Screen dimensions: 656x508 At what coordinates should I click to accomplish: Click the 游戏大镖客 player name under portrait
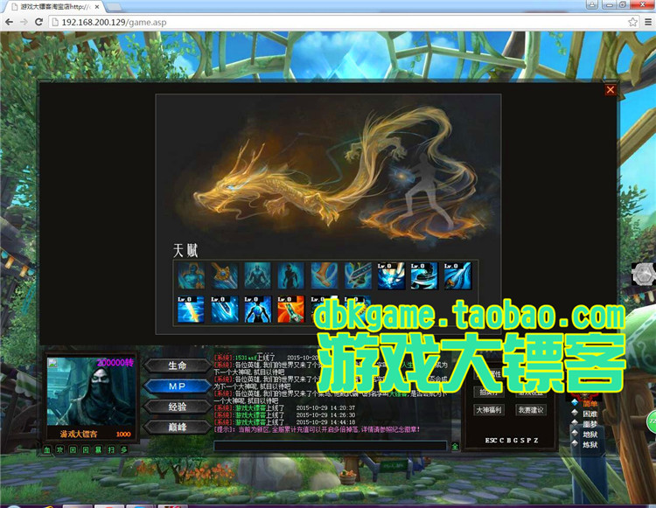pyautogui.click(x=78, y=434)
